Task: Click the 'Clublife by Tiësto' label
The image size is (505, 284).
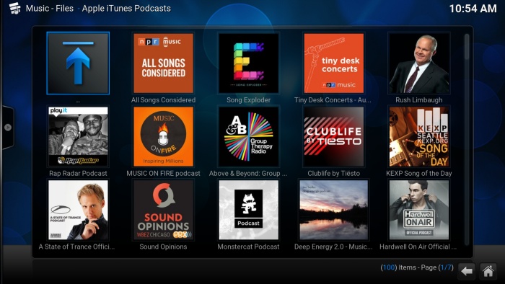Action: [333, 174]
